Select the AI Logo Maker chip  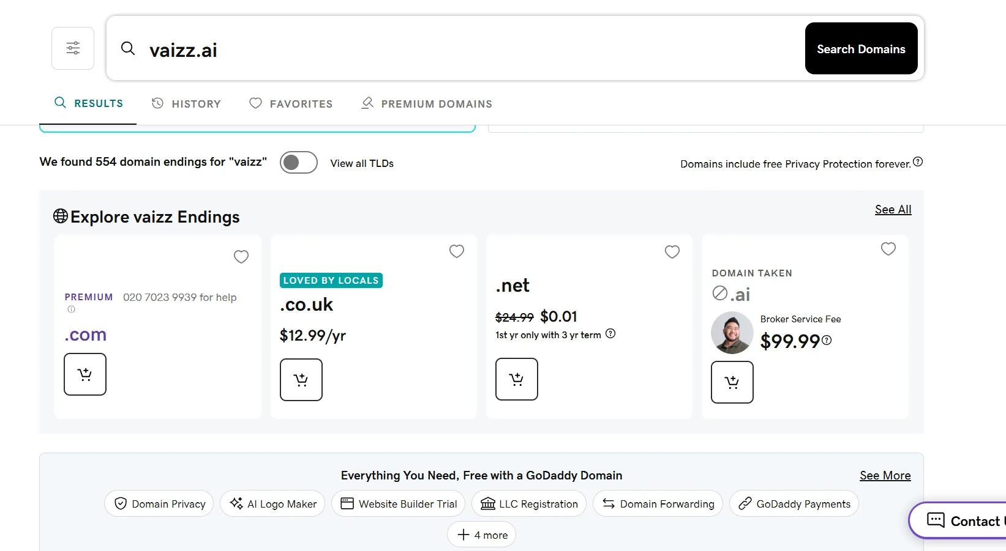(x=272, y=503)
